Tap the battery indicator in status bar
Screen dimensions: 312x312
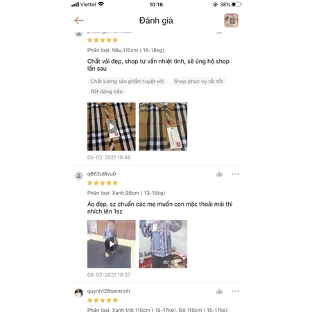[236, 4]
